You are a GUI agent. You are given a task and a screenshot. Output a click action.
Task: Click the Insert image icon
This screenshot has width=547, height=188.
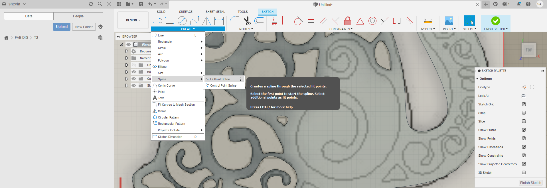(x=449, y=21)
